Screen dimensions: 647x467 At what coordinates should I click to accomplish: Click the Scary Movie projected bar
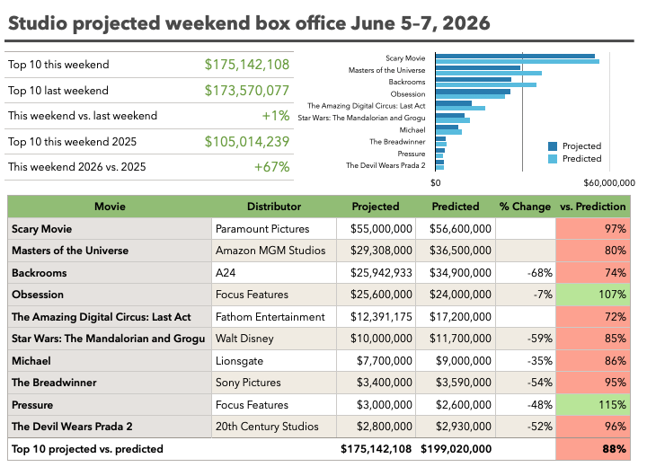click(515, 56)
